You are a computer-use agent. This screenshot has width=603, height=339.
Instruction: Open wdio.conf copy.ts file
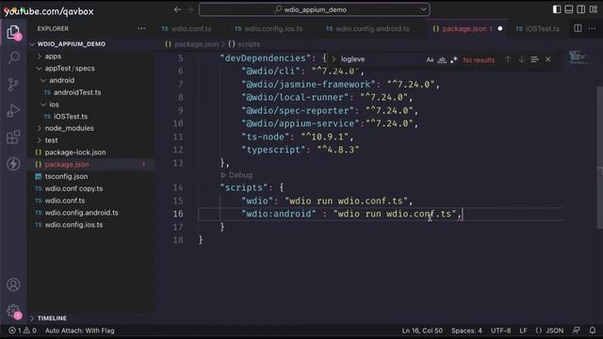click(x=73, y=188)
